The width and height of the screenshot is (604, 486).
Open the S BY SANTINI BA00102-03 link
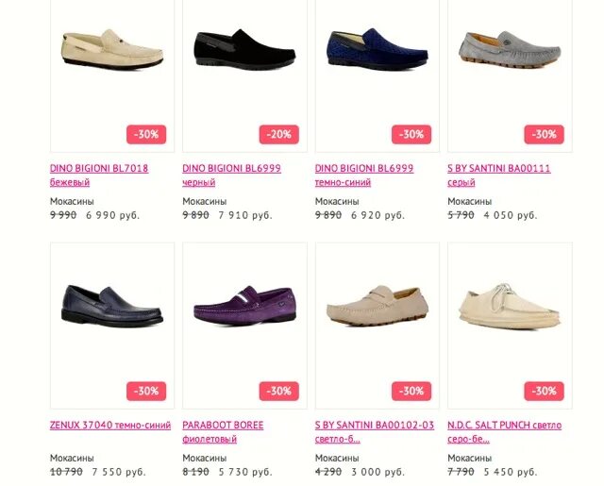pyautogui.click(x=375, y=432)
